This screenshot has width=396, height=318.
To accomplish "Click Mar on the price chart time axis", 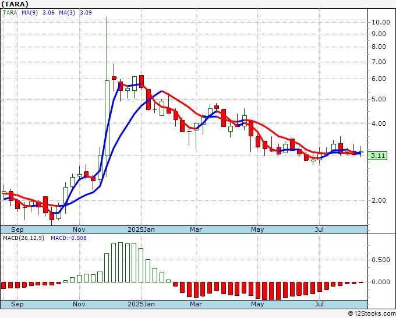I will point(196,229).
